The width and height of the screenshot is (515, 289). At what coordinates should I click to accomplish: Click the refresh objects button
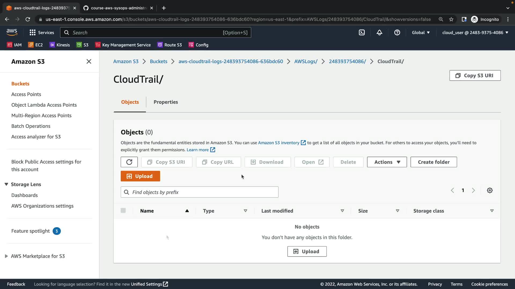click(x=129, y=162)
